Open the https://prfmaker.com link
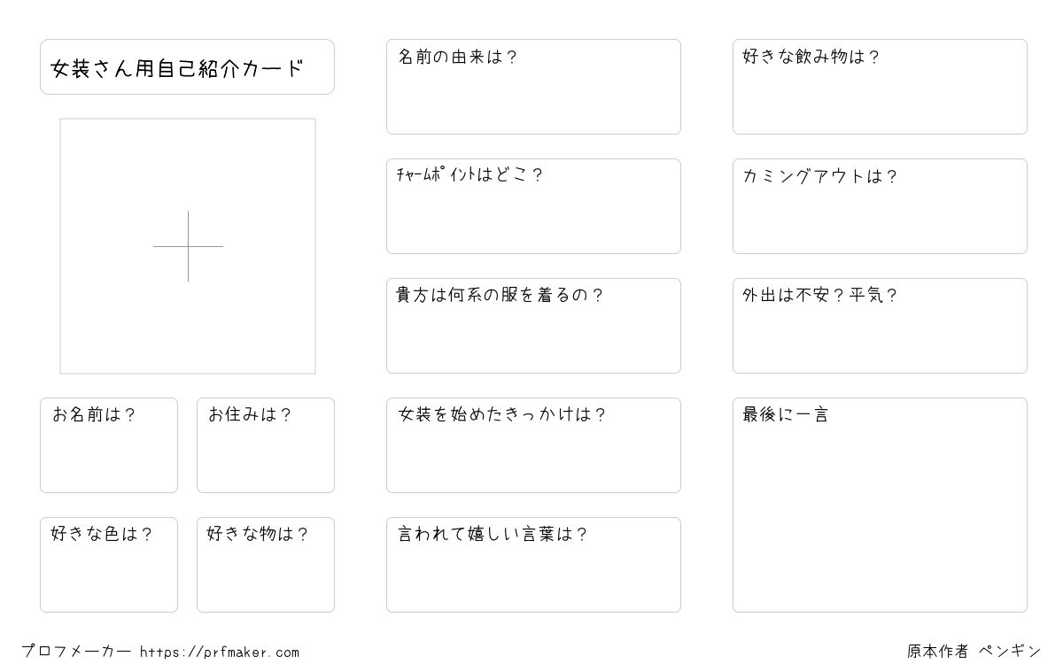The image size is (1063, 664). pos(220,652)
